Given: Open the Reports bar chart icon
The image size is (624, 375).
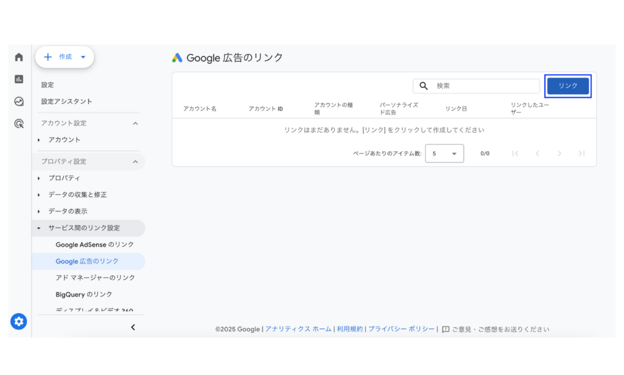Looking at the screenshot, I should pos(19,79).
